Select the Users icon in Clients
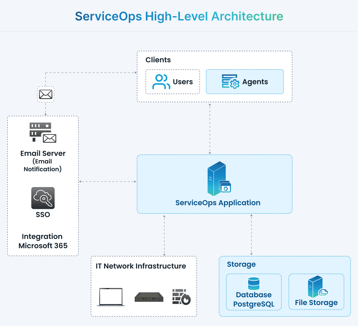 tap(161, 81)
